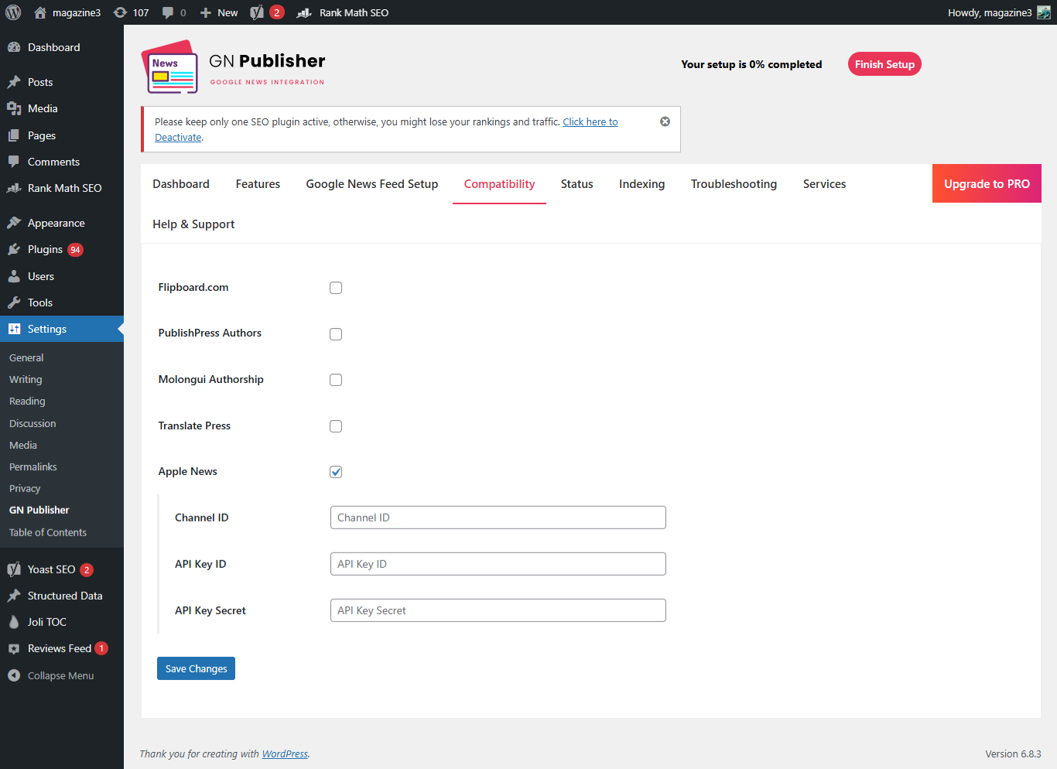Click the Finish Setup button
Viewport: 1057px width, 769px height.
tap(884, 64)
